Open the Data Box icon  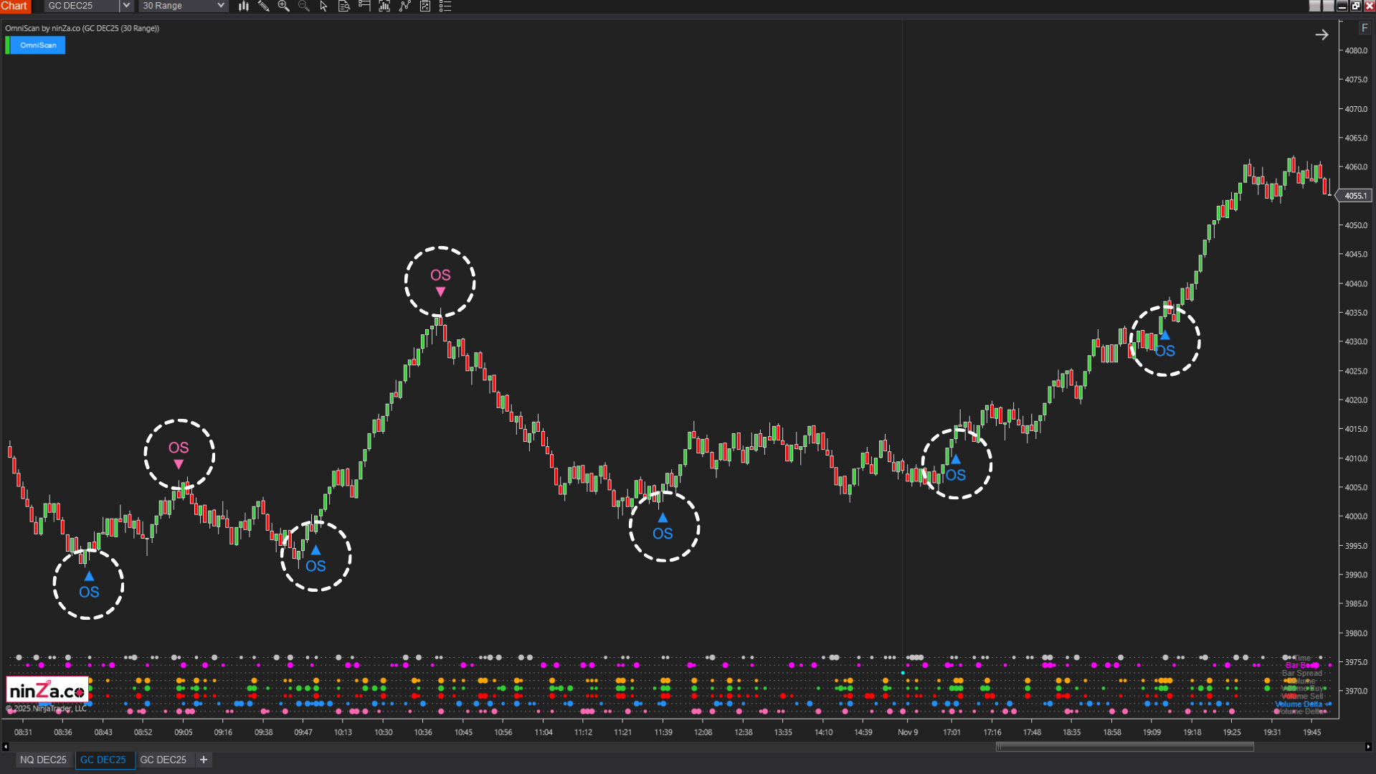pos(343,6)
